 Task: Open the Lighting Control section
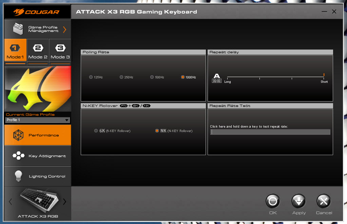(38, 176)
